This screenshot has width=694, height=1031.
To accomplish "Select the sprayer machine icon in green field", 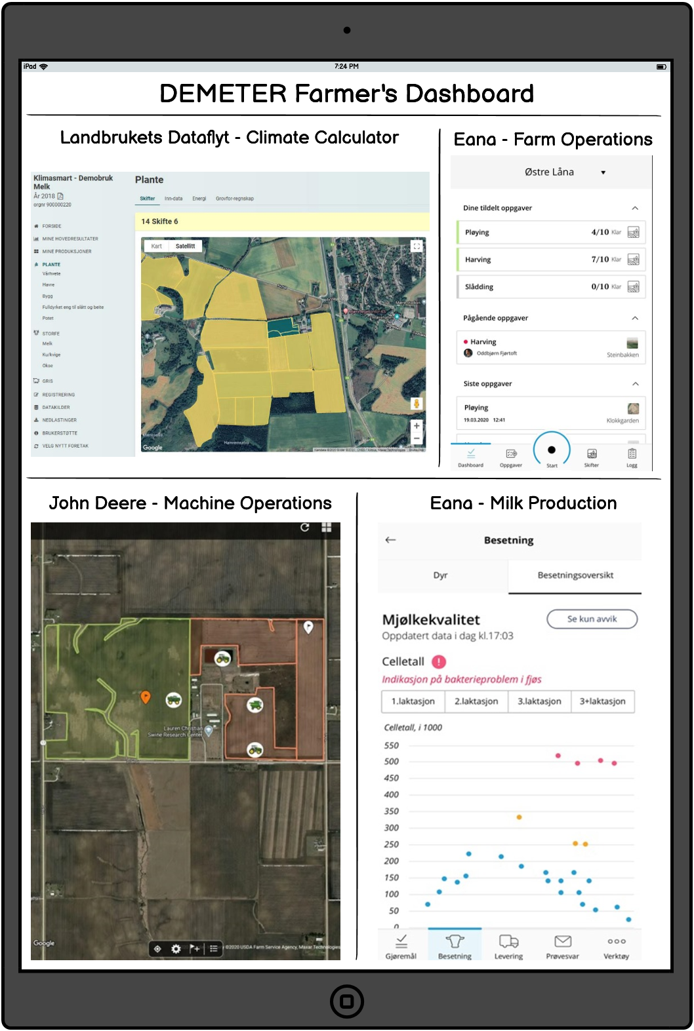I will click(173, 700).
